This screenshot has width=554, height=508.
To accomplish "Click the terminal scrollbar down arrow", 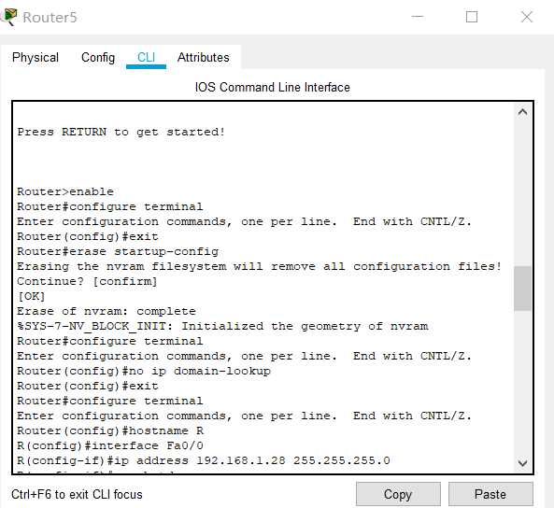I will [x=522, y=462].
